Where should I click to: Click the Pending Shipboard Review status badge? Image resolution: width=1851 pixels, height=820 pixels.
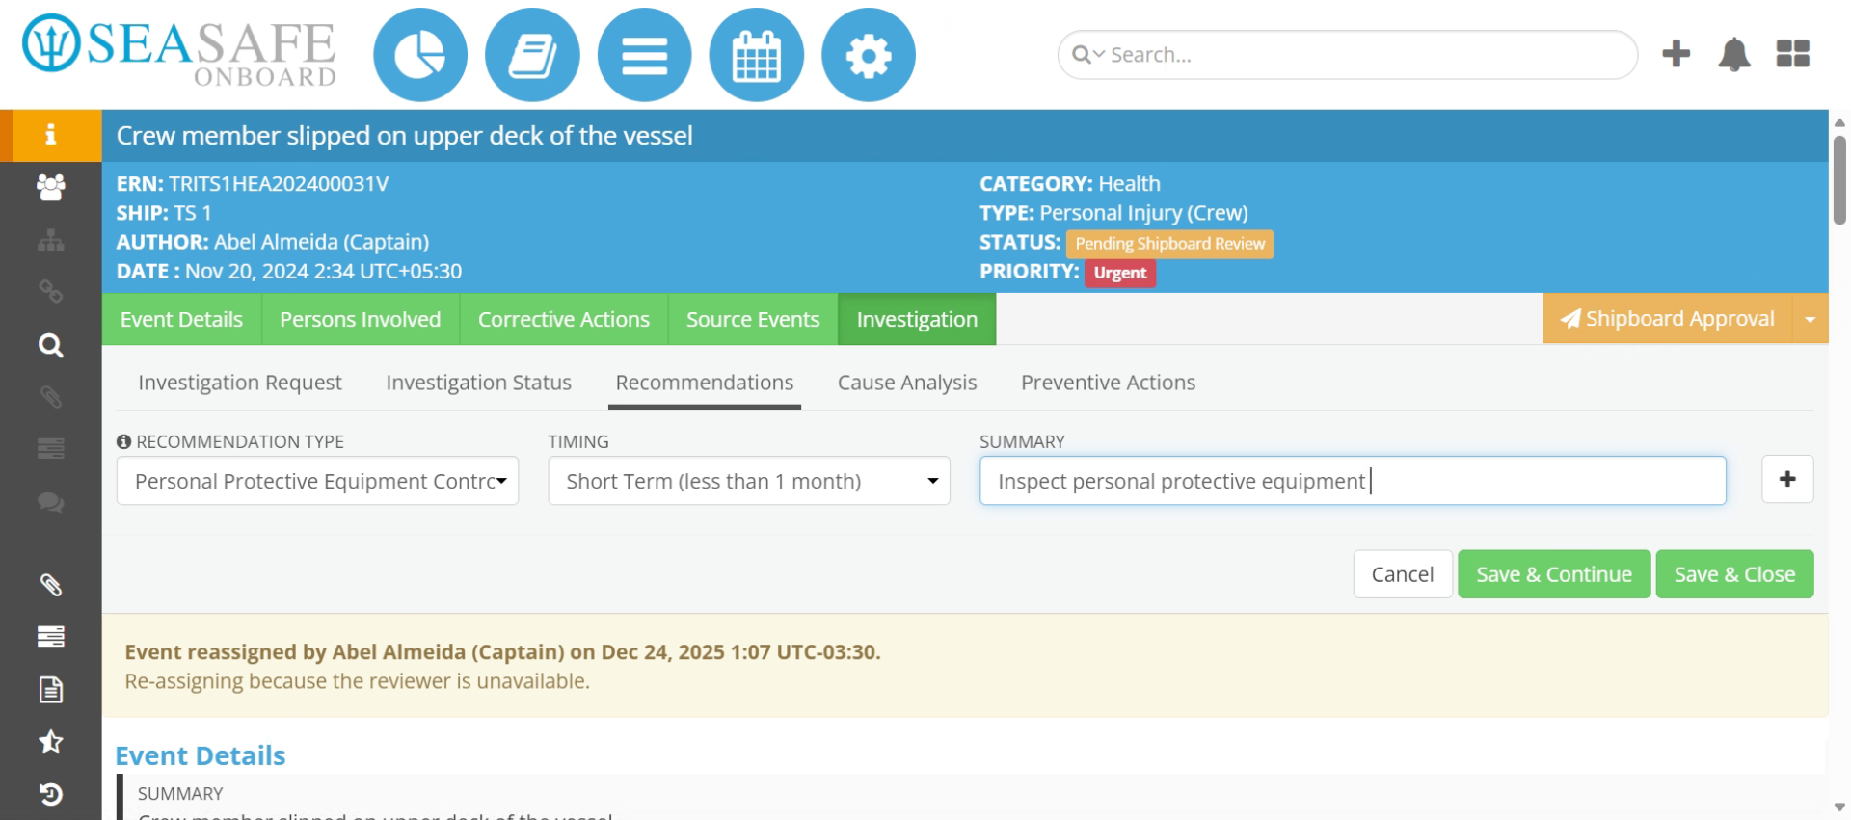(x=1169, y=244)
